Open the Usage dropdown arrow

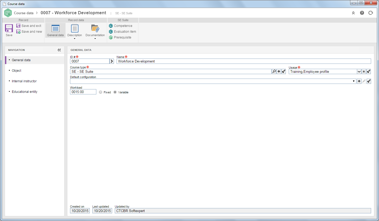click(359, 71)
